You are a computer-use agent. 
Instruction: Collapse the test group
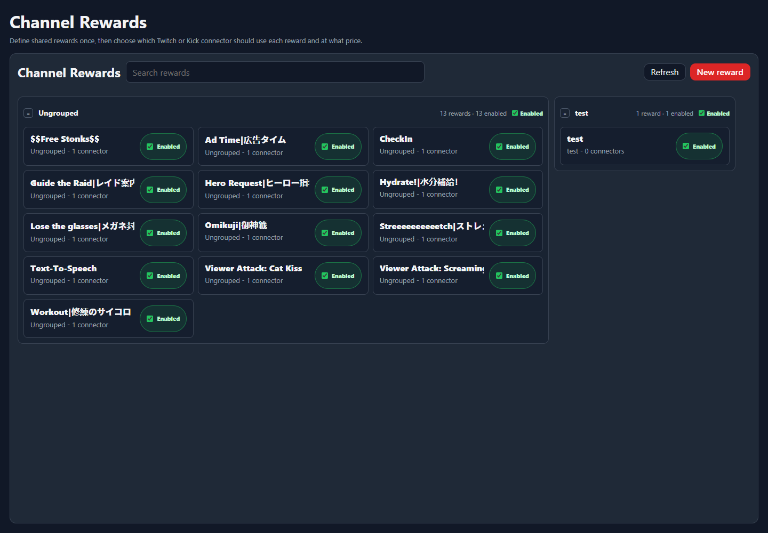pos(565,113)
